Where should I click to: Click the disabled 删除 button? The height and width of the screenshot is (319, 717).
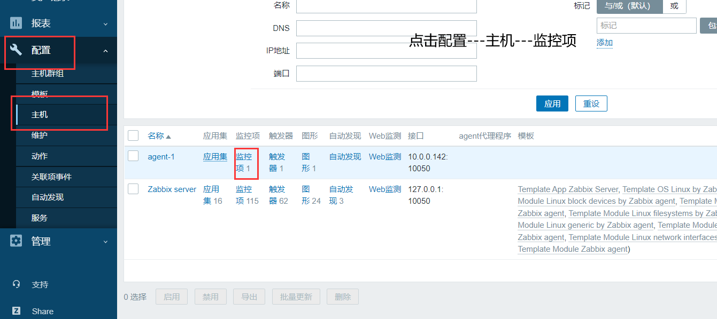pyautogui.click(x=343, y=297)
